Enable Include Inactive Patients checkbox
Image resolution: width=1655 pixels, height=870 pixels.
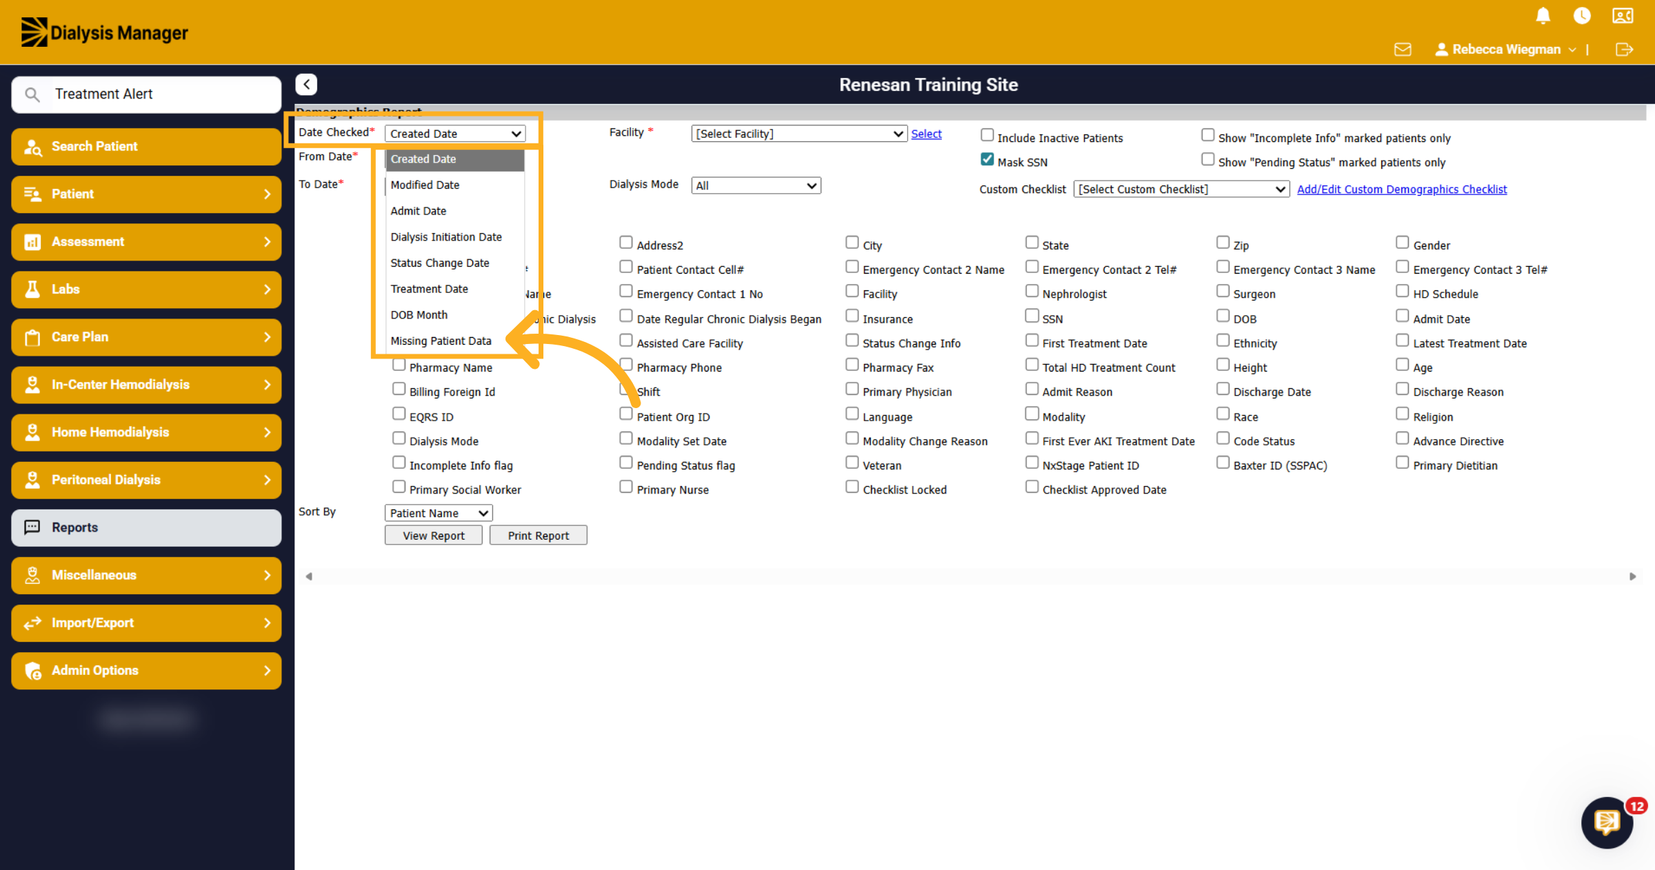coord(987,135)
